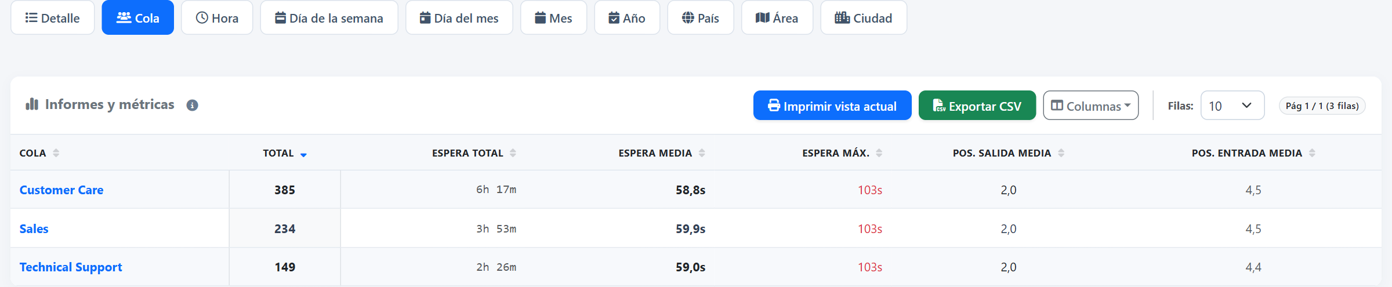
Task: Sort by ESPERA TOTAL column icon
Action: (x=513, y=153)
